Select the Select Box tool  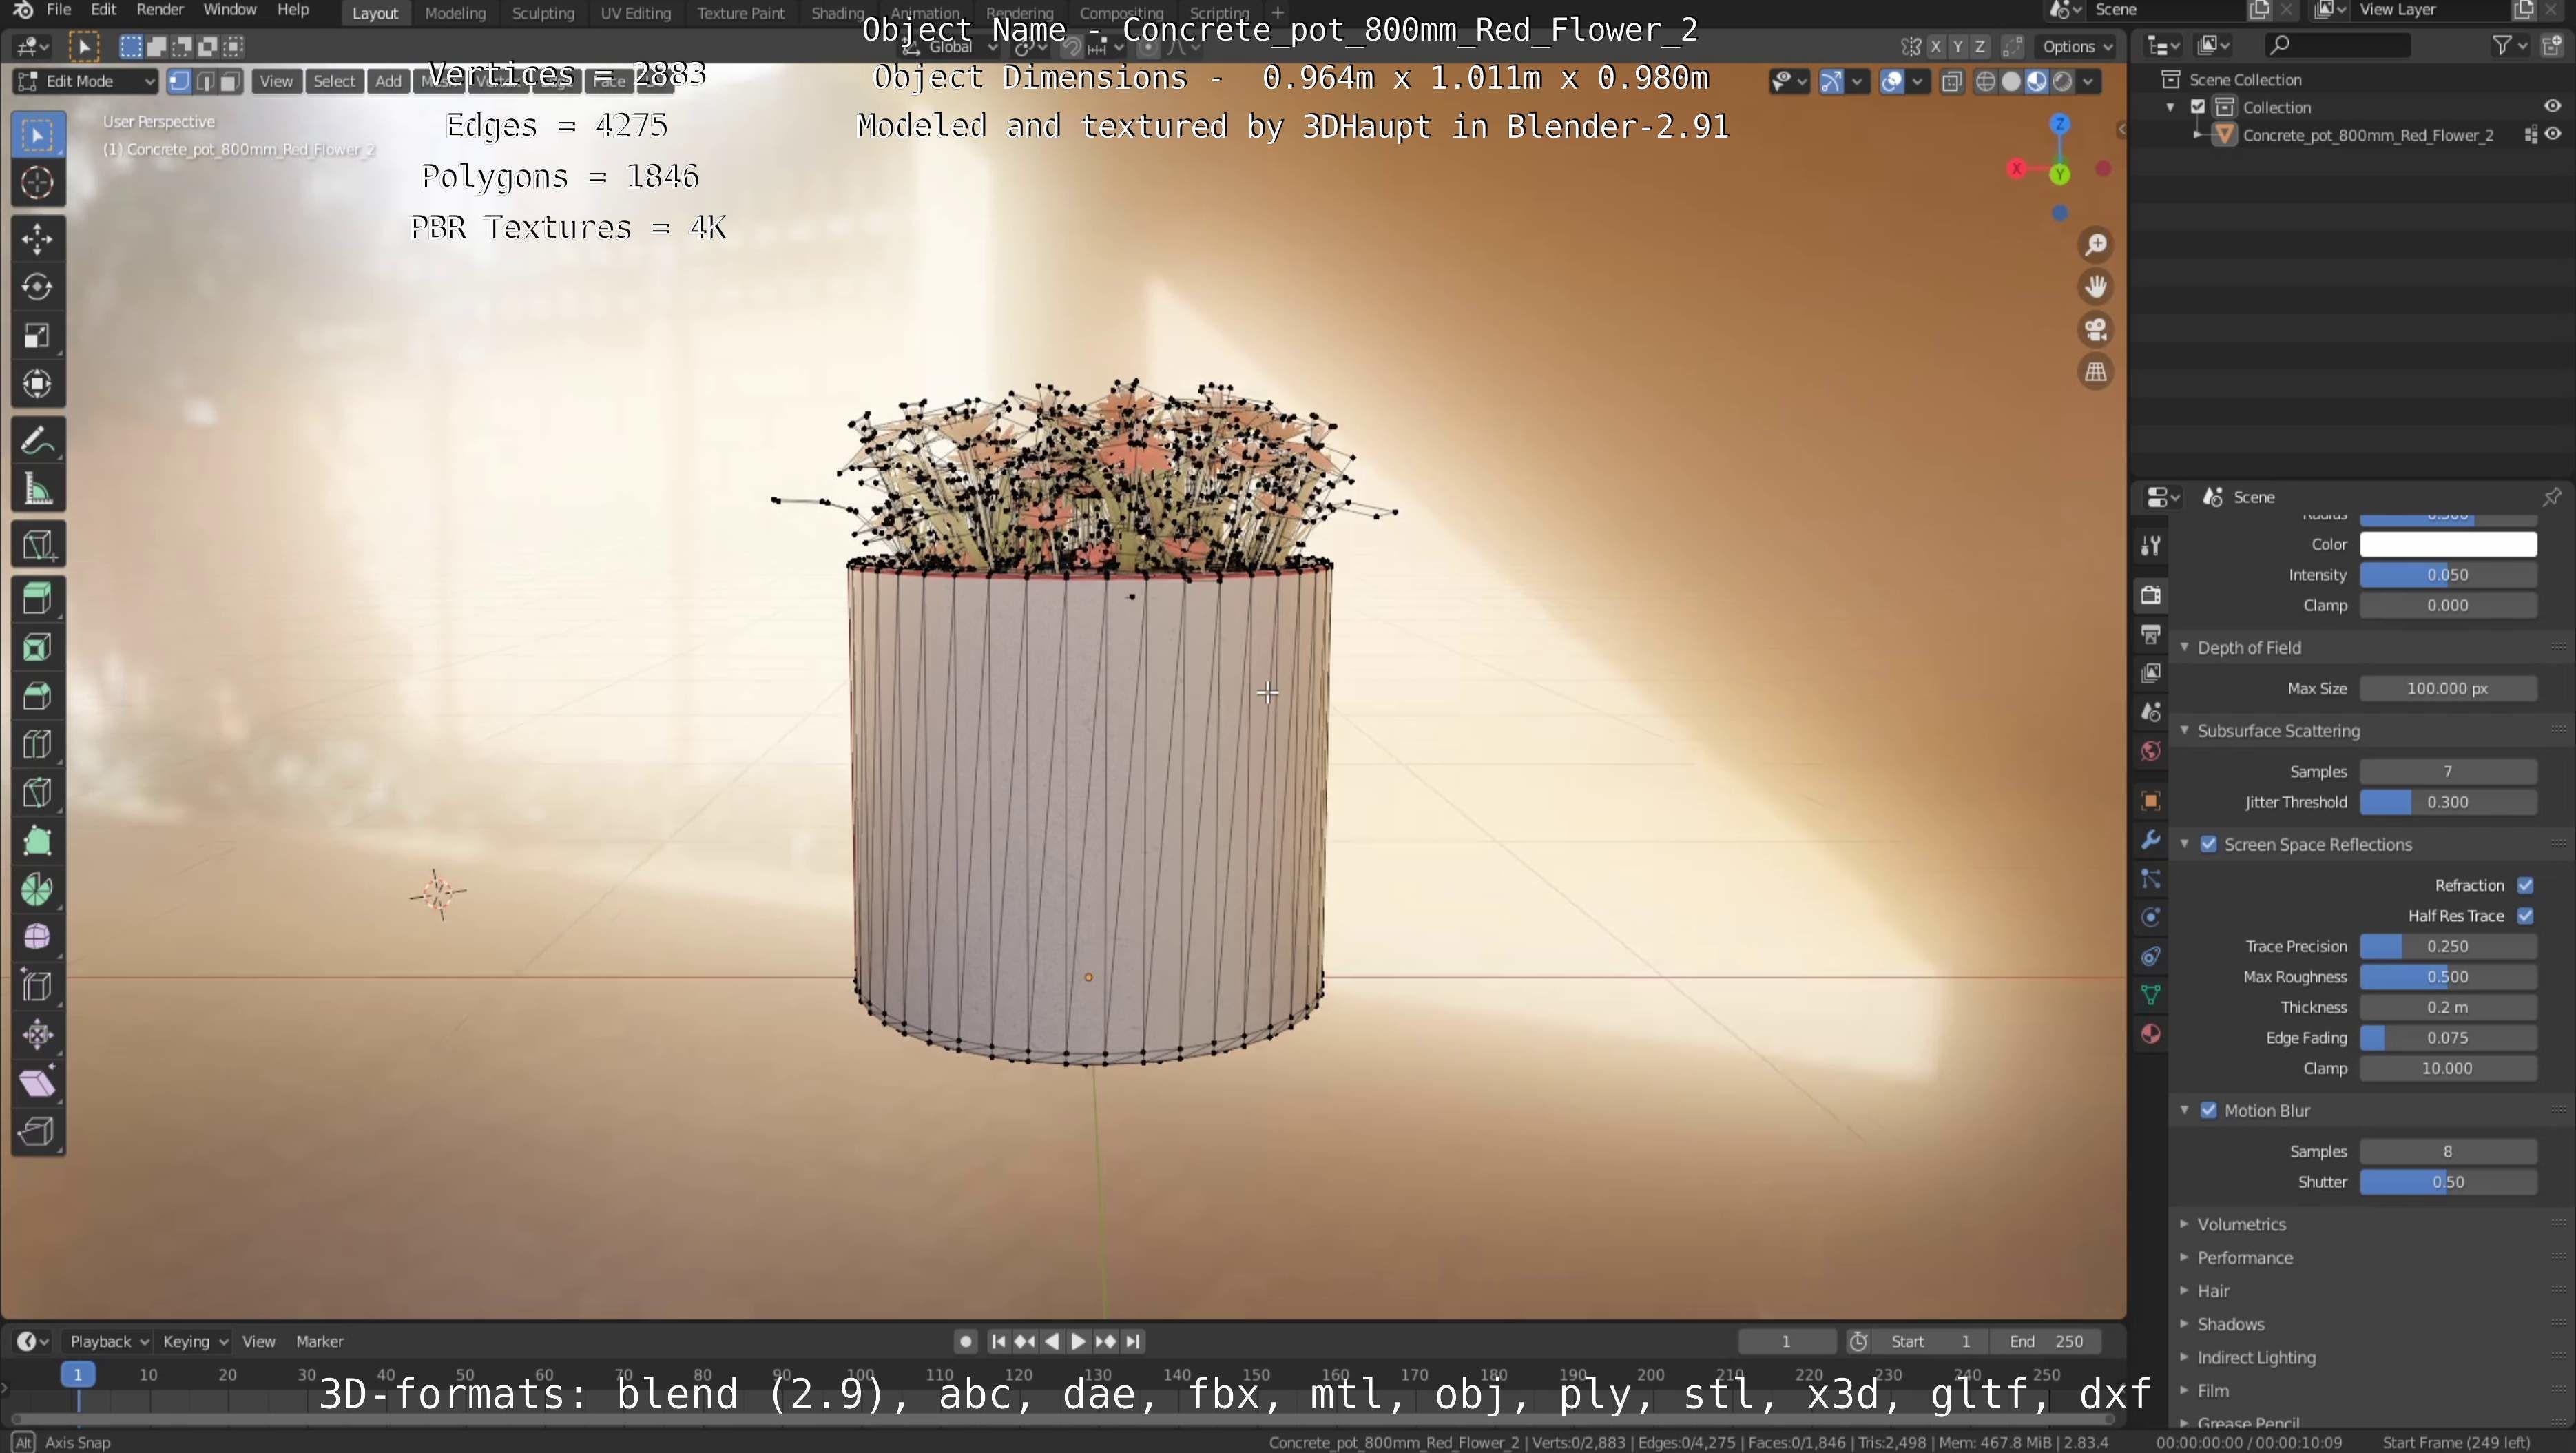38,135
